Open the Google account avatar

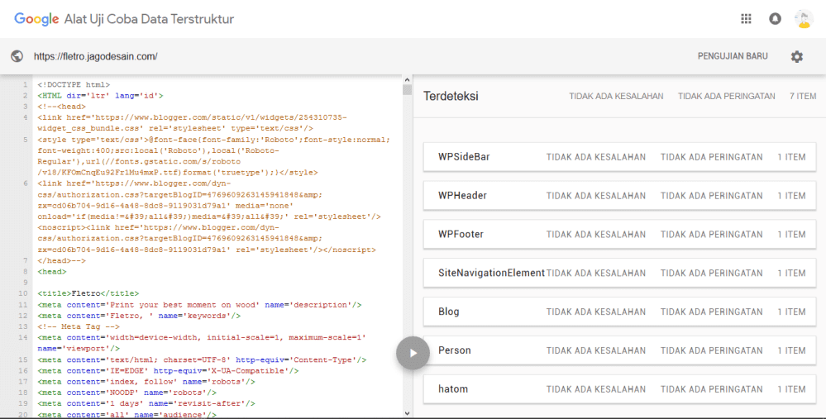[804, 19]
